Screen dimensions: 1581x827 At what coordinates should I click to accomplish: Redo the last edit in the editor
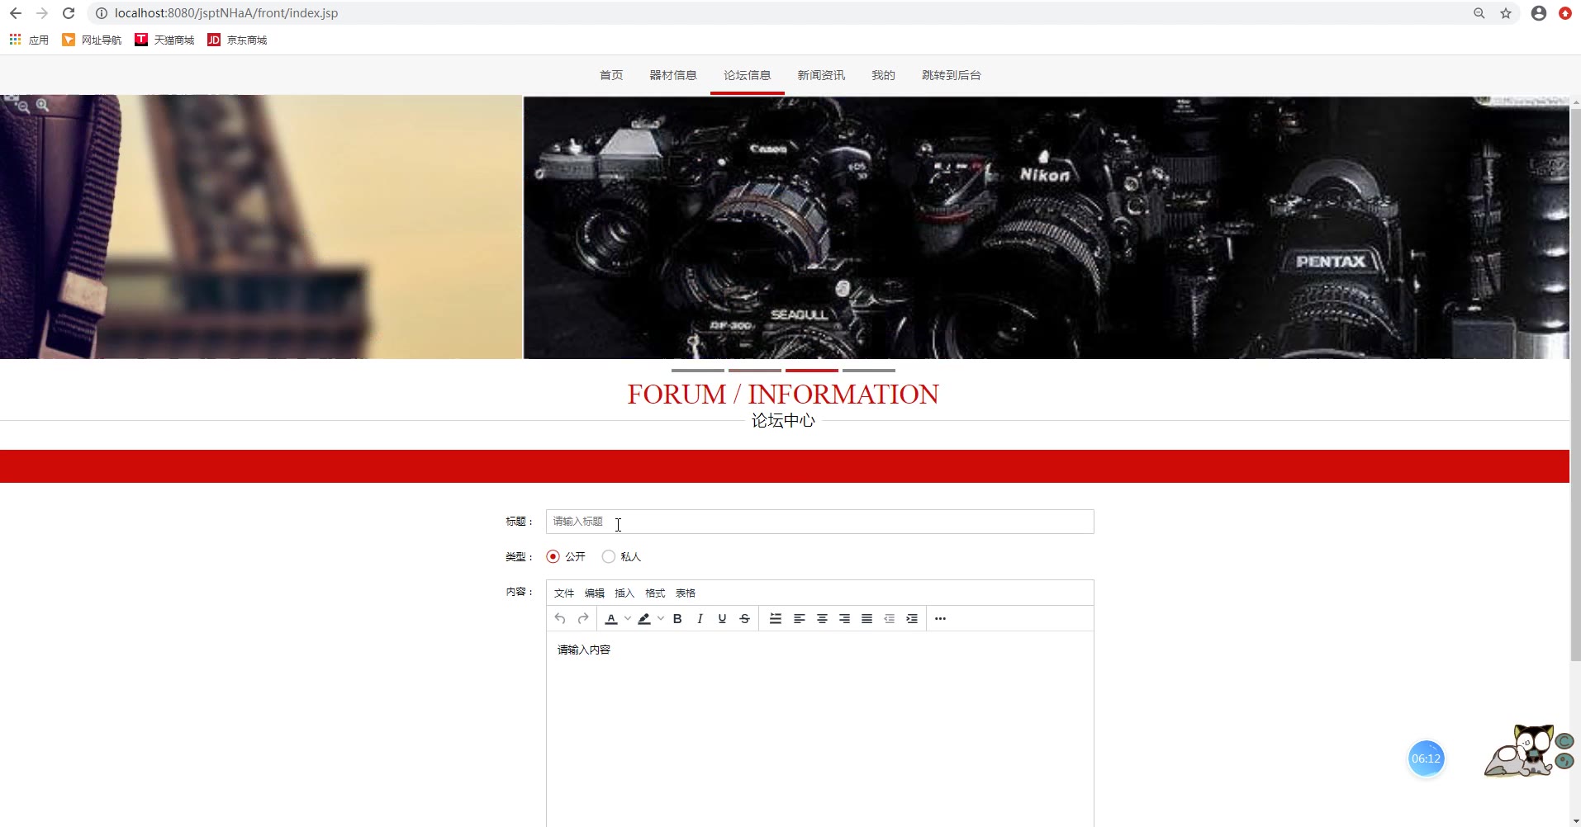pos(583,618)
